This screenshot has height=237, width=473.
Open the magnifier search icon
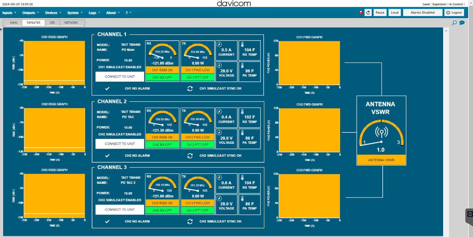pyautogui.click(x=454, y=23)
